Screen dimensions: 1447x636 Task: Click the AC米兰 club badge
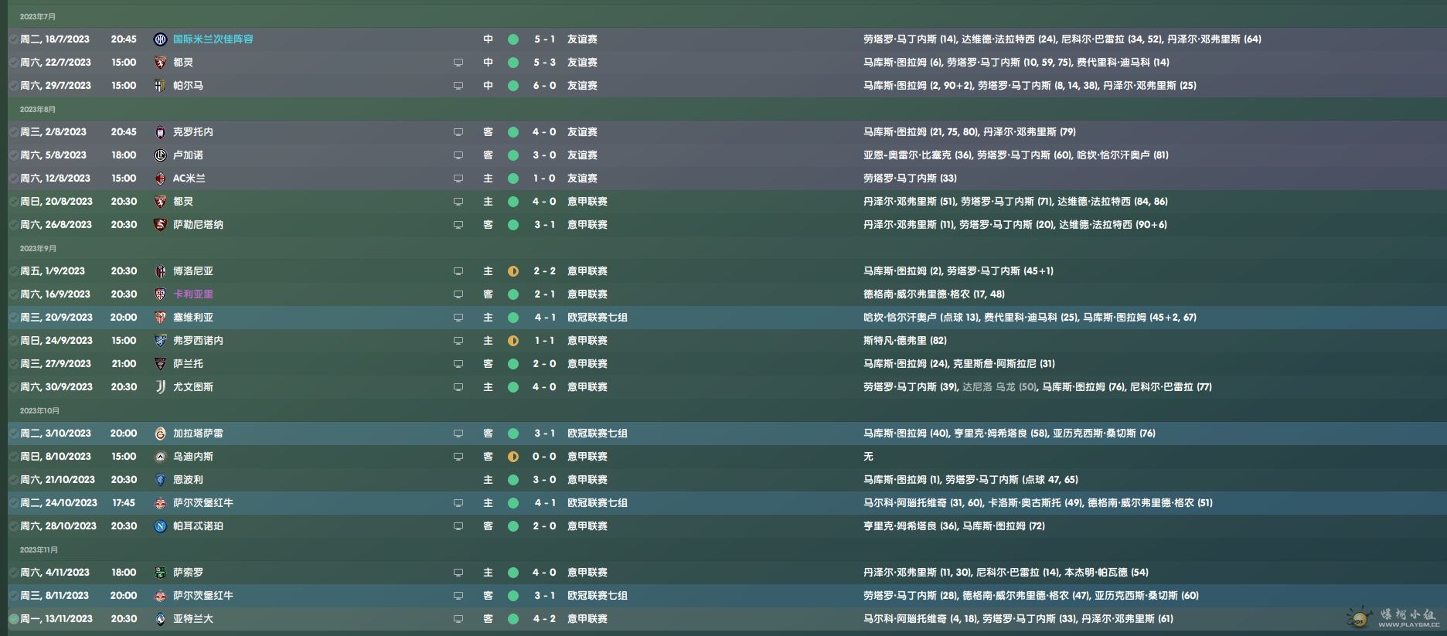pyautogui.click(x=160, y=179)
